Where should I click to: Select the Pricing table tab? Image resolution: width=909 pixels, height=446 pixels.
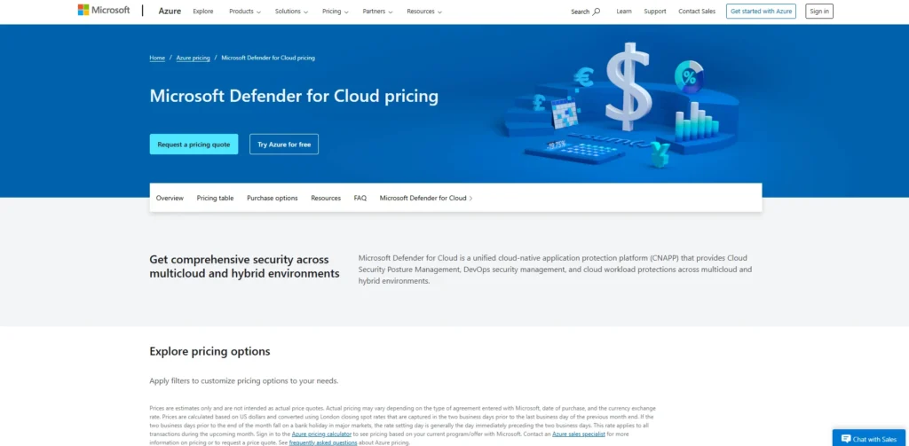point(215,198)
